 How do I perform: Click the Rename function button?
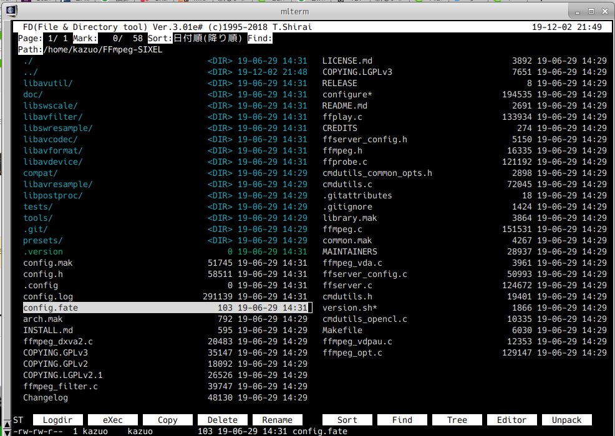tap(278, 420)
